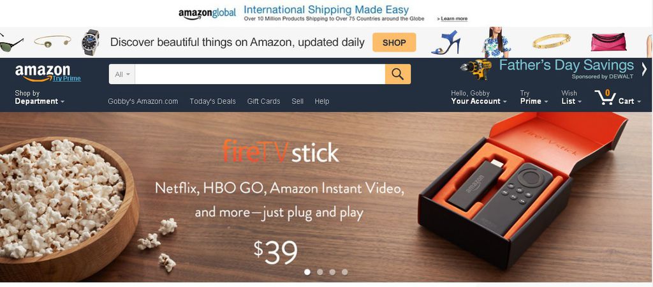This screenshot has width=653, height=287.
Task: Click the amazonglobal logo at top
Action: click(x=207, y=13)
